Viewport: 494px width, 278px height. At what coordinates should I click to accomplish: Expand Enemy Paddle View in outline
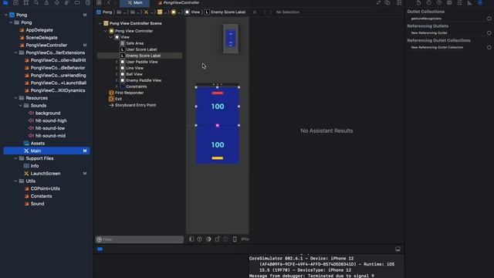click(x=117, y=80)
